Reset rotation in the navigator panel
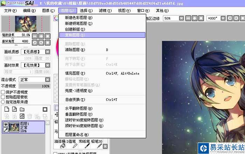Image resolution: width=245 pixels, height=154 pixels. 48,43
